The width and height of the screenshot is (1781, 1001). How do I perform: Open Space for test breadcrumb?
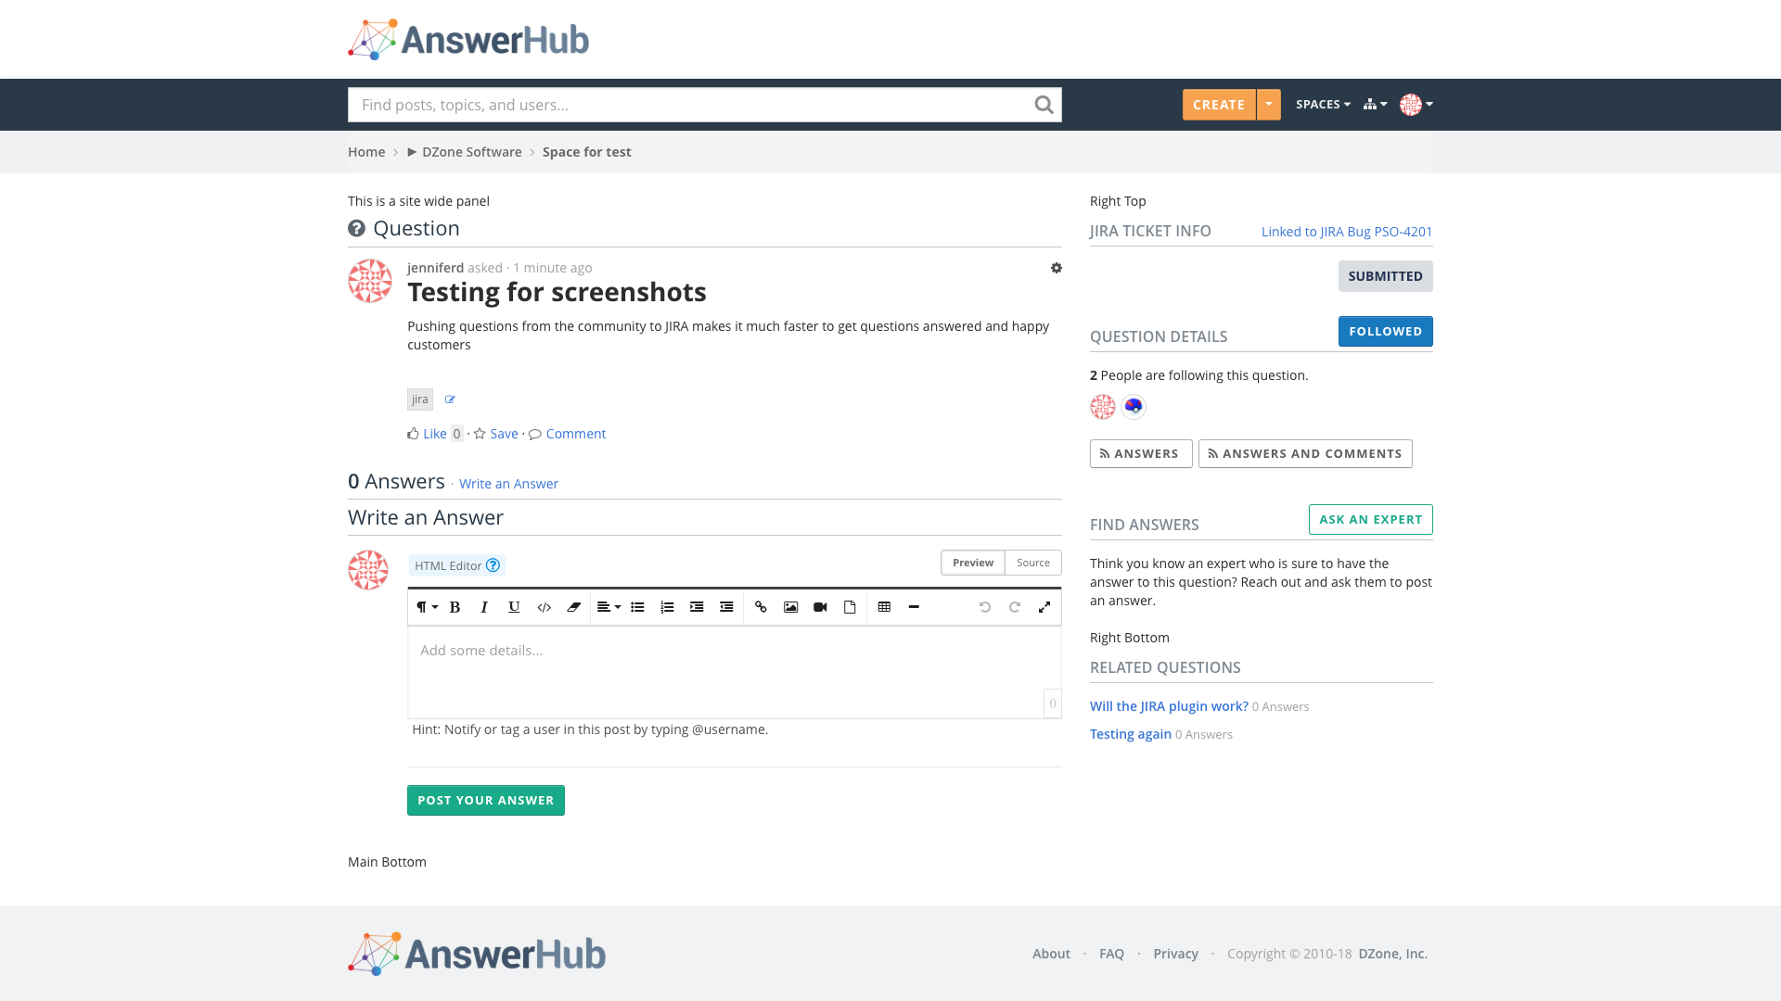[x=586, y=152]
